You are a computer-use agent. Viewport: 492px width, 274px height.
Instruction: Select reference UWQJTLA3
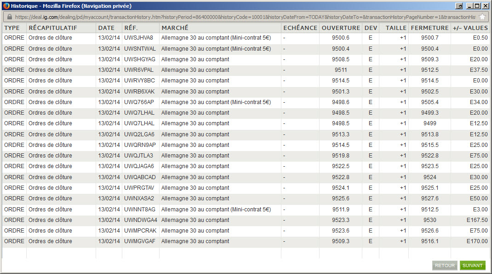(x=138, y=156)
